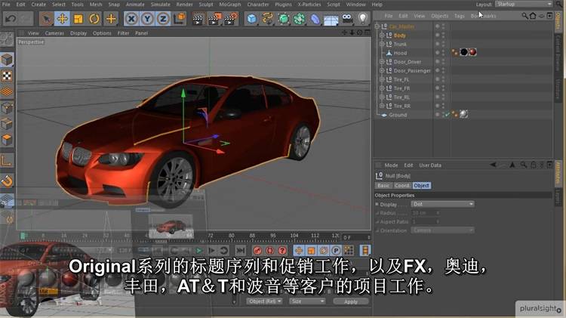This screenshot has height=318, width=566.
Task: Activate the Scale tool in top toolbar
Action: click(x=78, y=18)
